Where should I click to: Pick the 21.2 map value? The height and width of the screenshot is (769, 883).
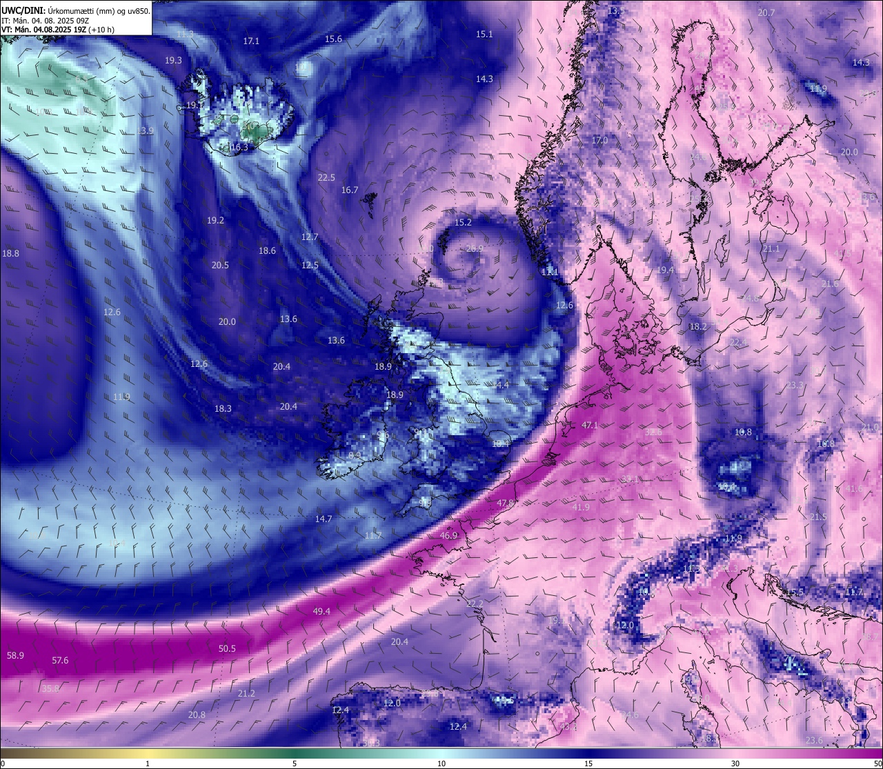pos(246,693)
